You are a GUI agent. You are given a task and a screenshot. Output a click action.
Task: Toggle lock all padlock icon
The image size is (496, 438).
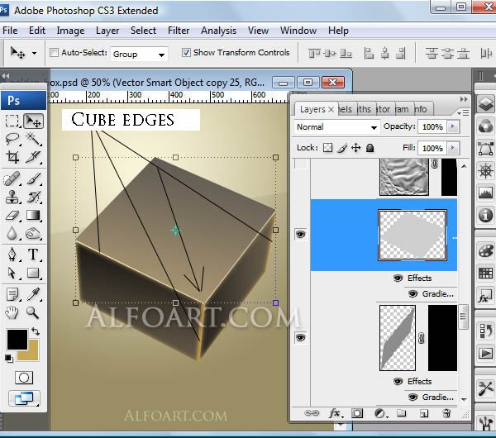tap(370, 148)
